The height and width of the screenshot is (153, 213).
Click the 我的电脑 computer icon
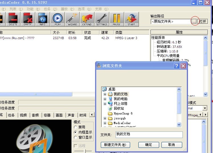coord(110,99)
